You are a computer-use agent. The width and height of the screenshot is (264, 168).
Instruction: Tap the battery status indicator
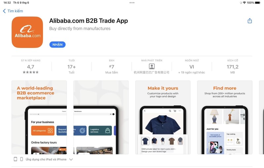(x=258, y=3)
